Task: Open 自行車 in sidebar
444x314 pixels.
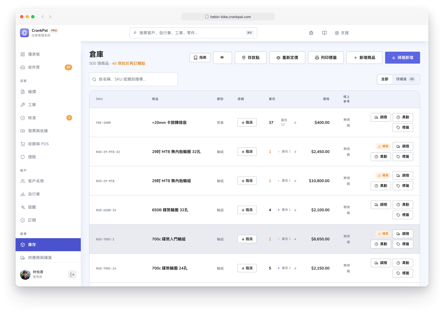Action: click(x=48, y=194)
